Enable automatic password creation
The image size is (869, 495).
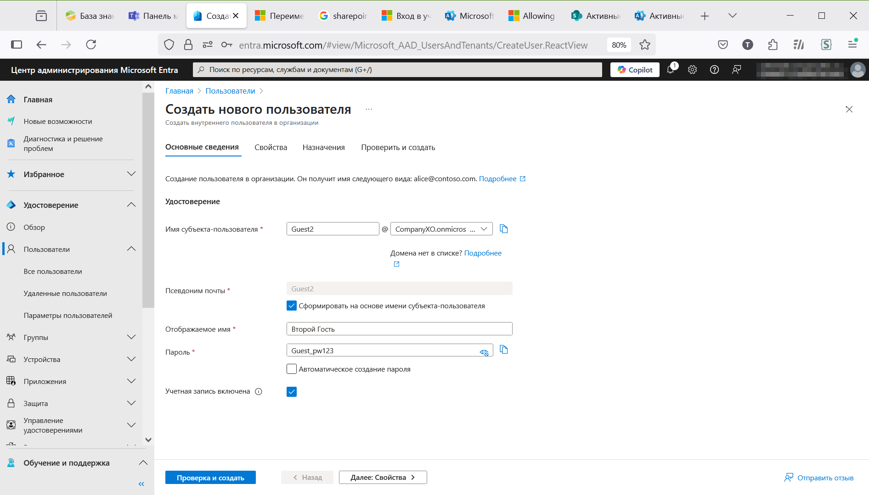click(x=292, y=369)
